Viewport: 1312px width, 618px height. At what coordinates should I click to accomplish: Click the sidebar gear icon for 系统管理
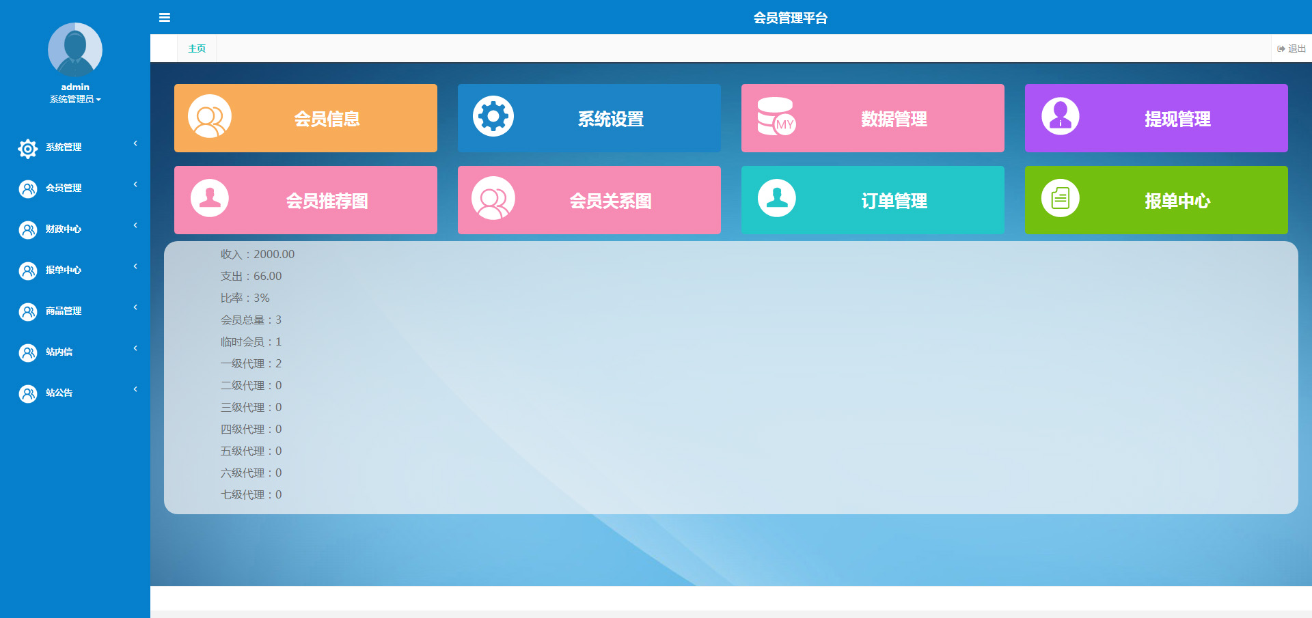click(28, 148)
